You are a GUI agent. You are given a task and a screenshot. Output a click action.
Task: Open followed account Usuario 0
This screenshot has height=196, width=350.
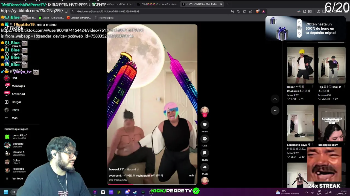[15, 154]
